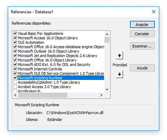
Task: Move reference up with priority up arrow
Action: [x=119, y=56]
